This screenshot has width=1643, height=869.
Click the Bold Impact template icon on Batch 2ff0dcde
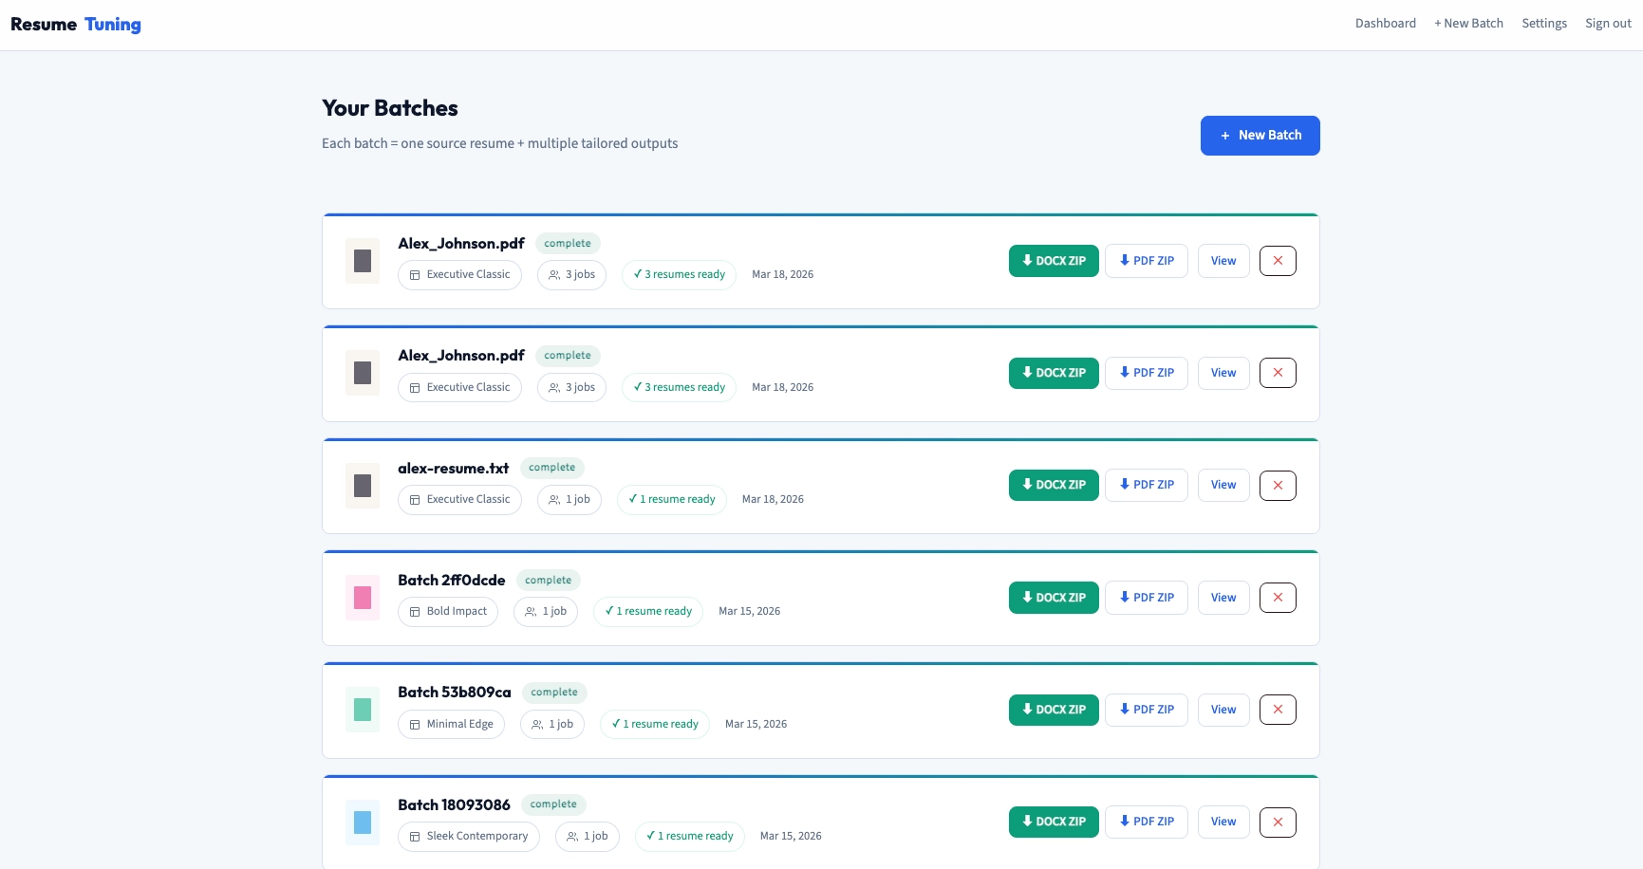pos(414,612)
